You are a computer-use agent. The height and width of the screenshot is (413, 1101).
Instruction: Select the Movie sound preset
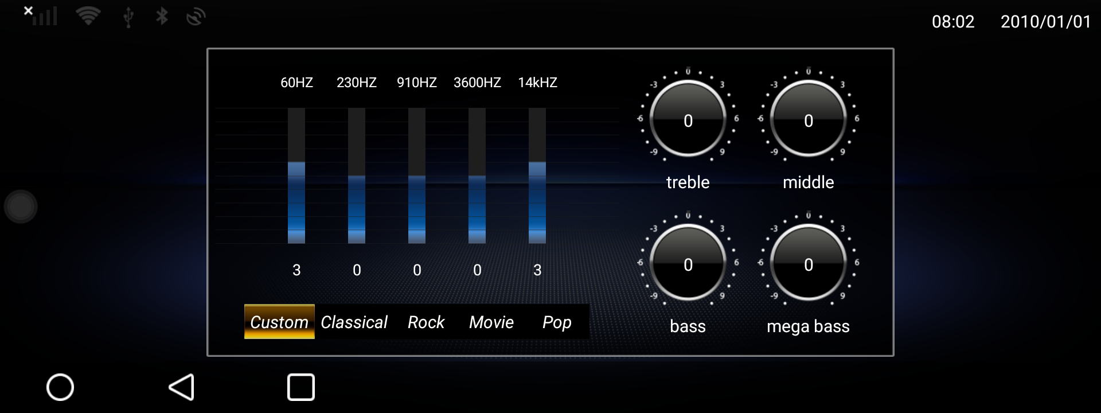click(491, 322)
